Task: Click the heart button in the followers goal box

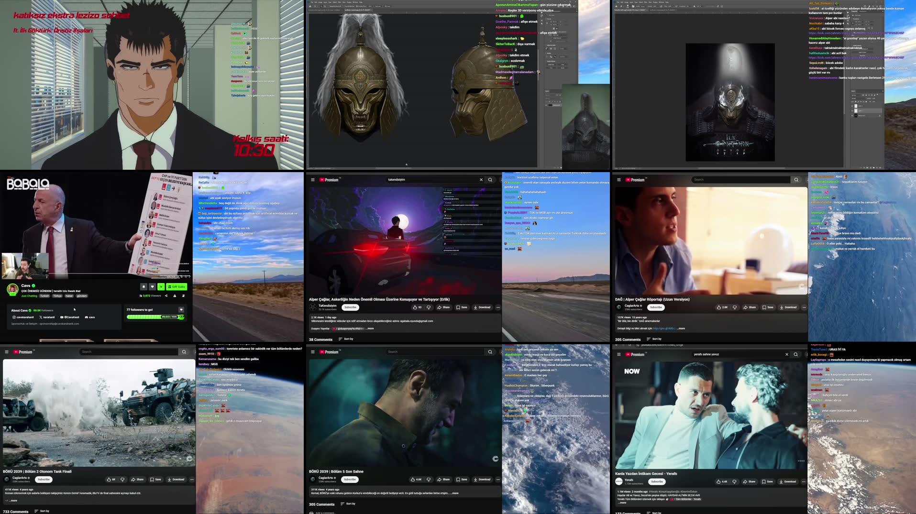Action: (x=181, y=310)
